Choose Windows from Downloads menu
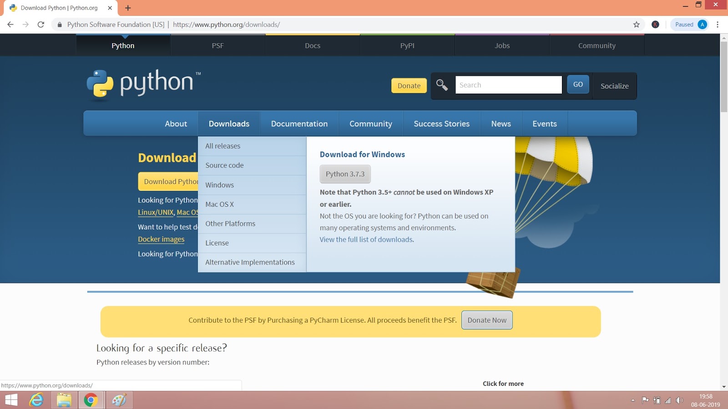728x409 pixels. pos(252,185)
